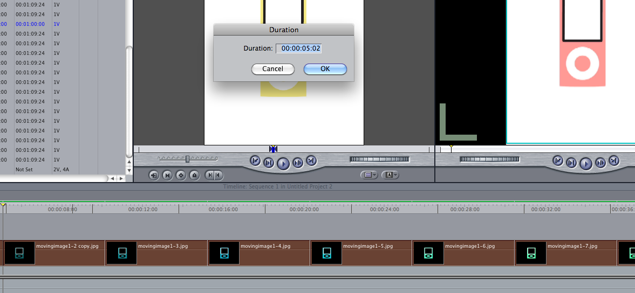Click the Browser scroll up arrow
This screenshot has height=293, width=635.
129,163
